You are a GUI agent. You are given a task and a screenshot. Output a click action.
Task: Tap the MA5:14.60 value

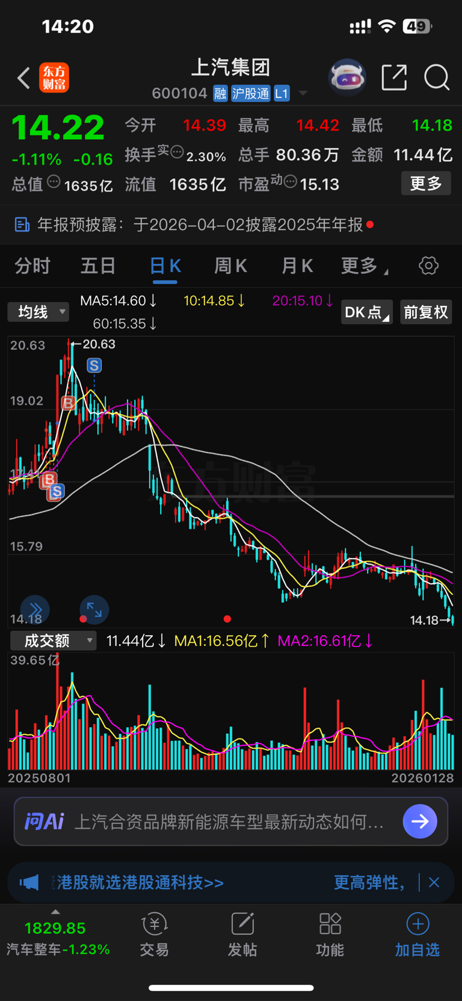tap(119, 300)
